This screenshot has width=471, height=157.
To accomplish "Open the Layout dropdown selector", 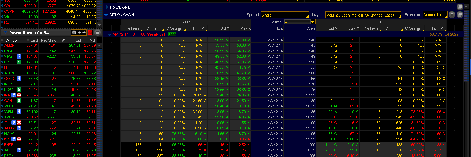I will click(x=363, y=15).
